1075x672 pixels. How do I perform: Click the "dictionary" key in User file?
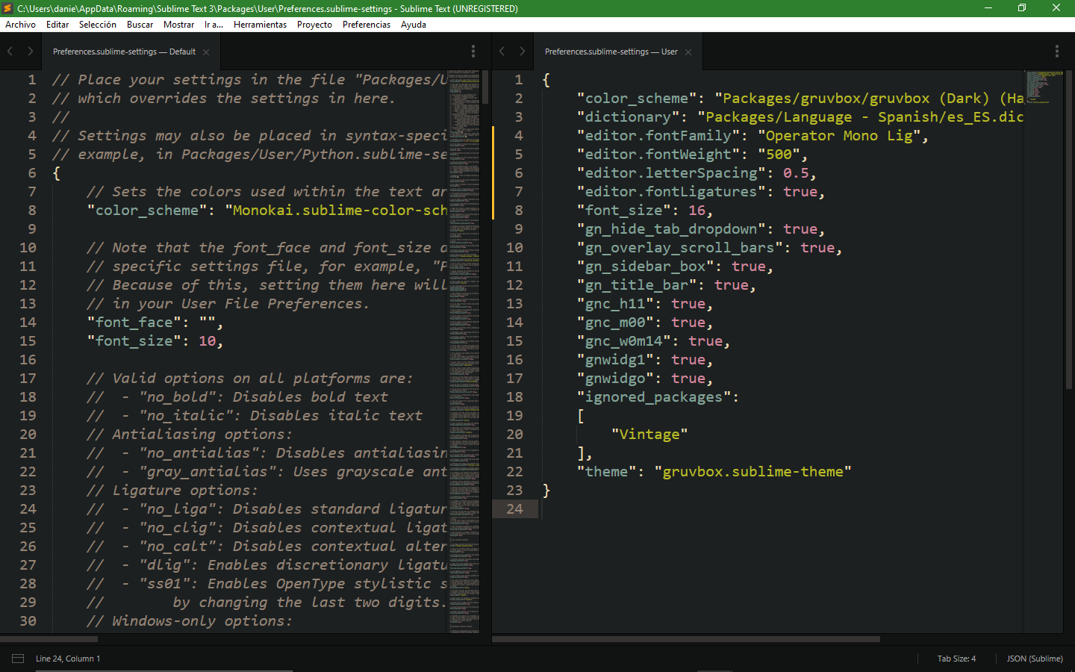tap(628, 117)
